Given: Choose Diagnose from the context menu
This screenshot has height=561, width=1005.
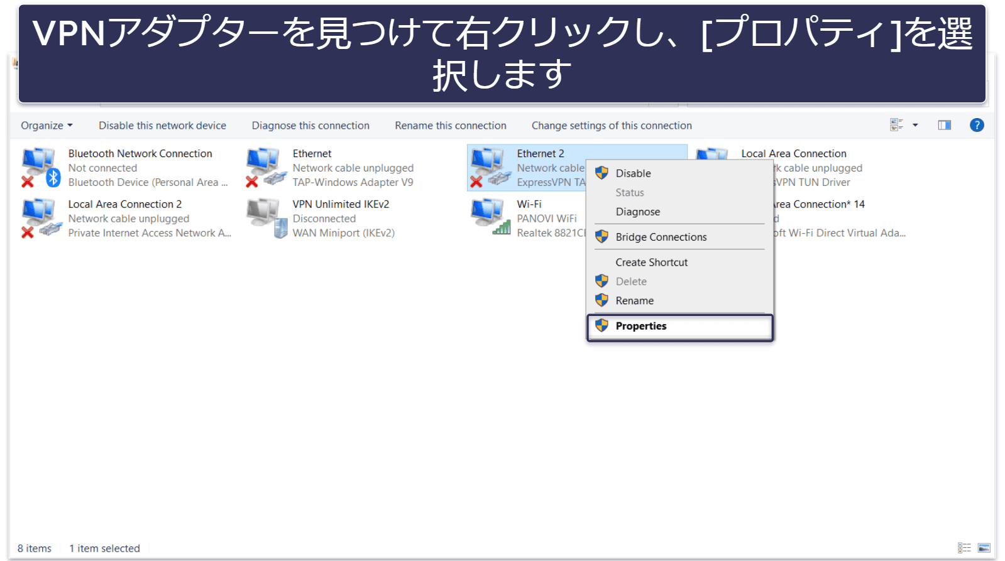Looking at the screenshot, I should (x=637, y=212).
